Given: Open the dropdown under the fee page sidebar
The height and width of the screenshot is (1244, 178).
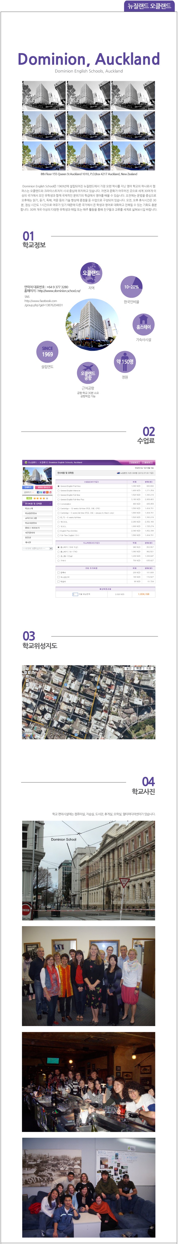Looking at the screenshot, I should pos(38,549).
